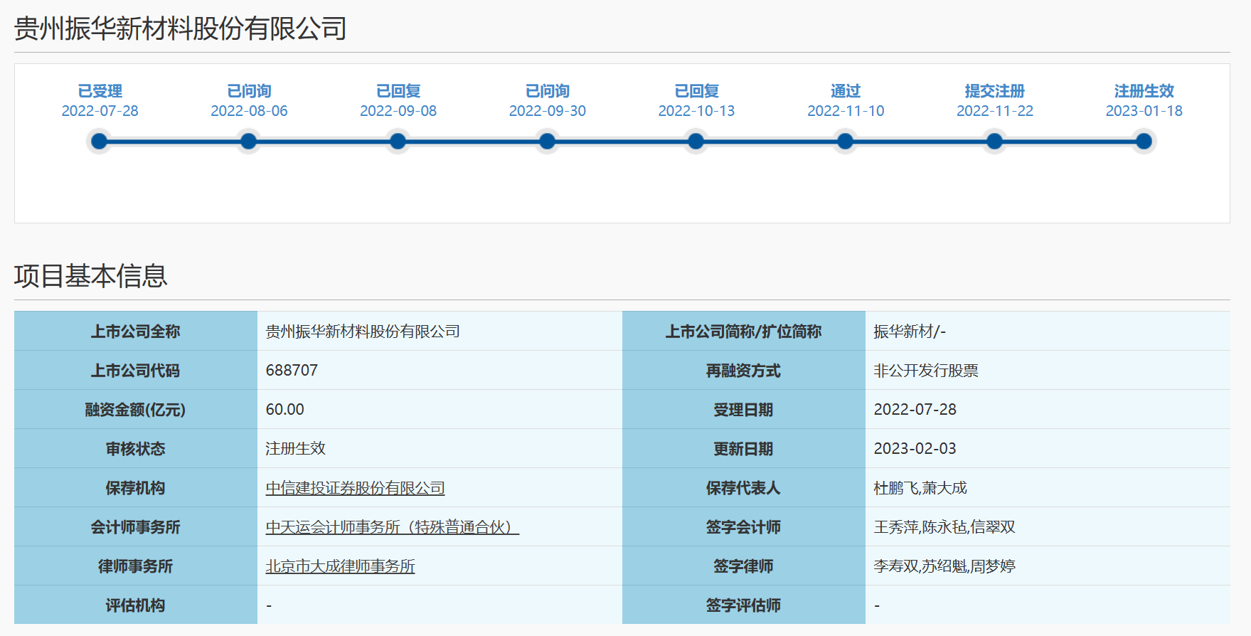Click the signing accountants 王秀萍,陈永毡,信翠双

pos(944,527)
